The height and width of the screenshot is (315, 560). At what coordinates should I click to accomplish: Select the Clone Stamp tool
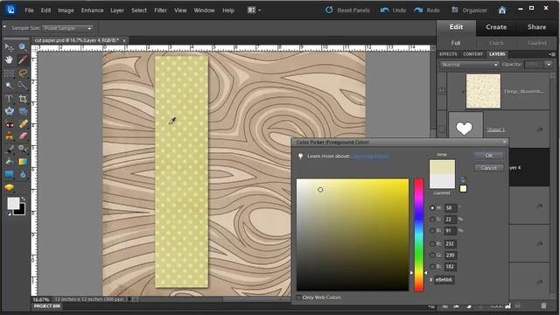point(9,136)
